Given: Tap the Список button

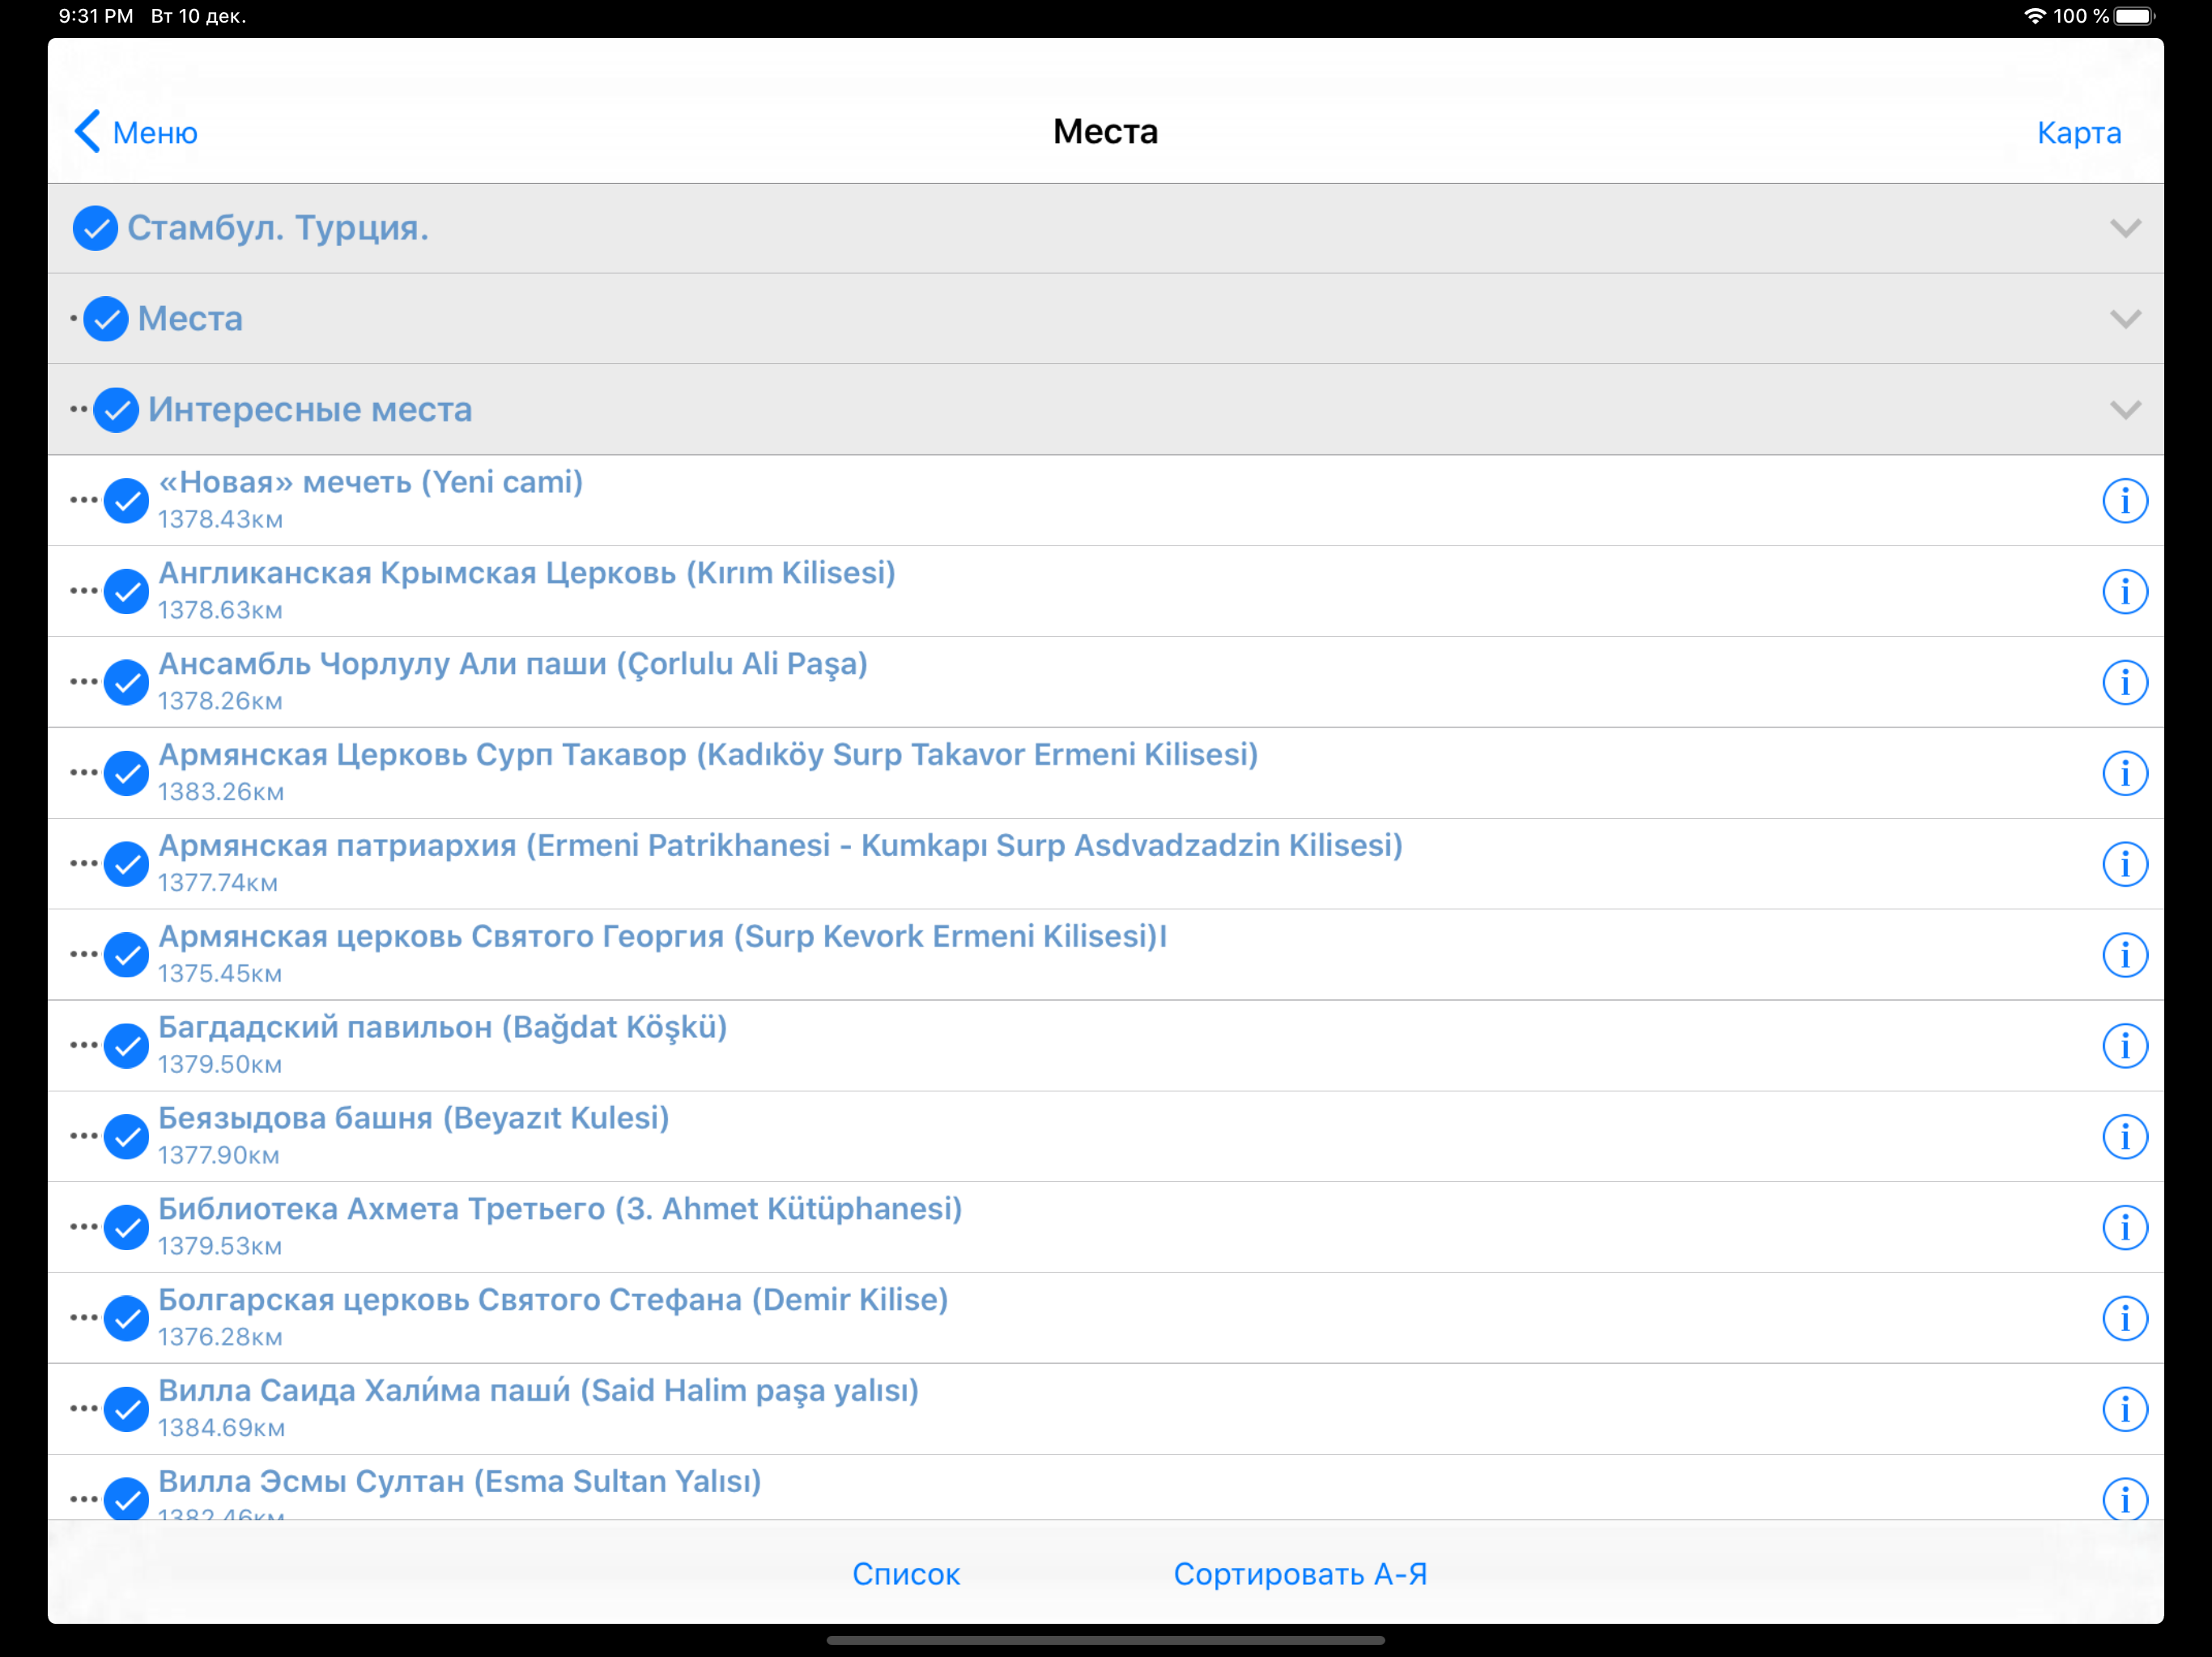Looking at the screenshot, I should pyautogui.click(x=906, y=1574).
